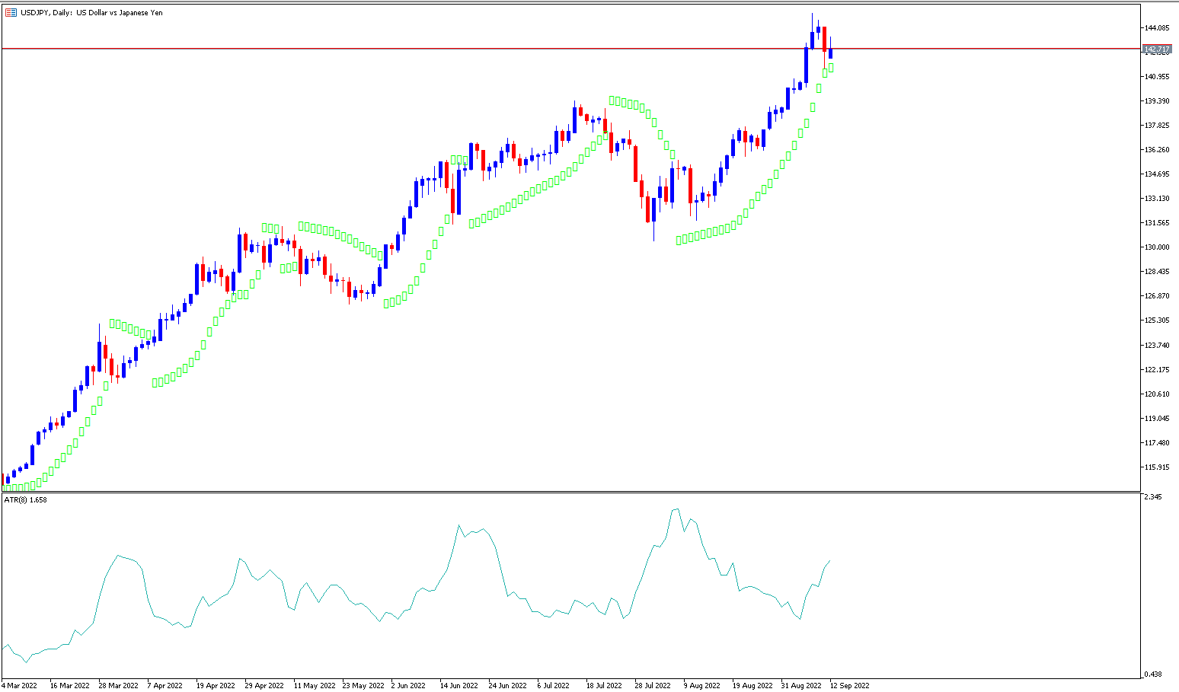1179x692 pixels.
Task: Click the "4 Mar 2022" date label
Action: (x=20, y=686)
